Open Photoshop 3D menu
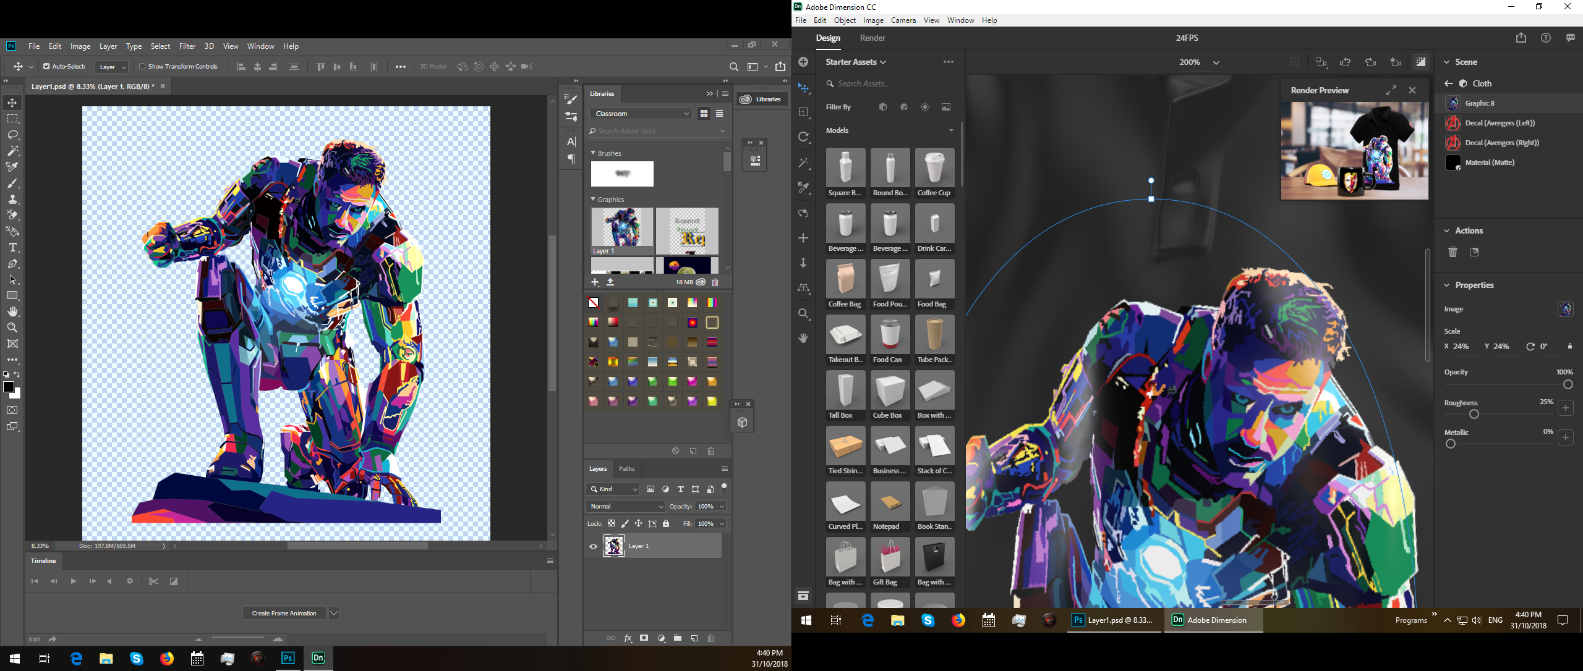This screenshot has width=1583, height=671. (209, 46)
